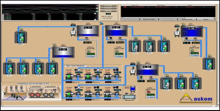Click the Kompresör tank icon
Image resolution: width=220 pixels, height=111 pixels.
click(x=129, y=97)
